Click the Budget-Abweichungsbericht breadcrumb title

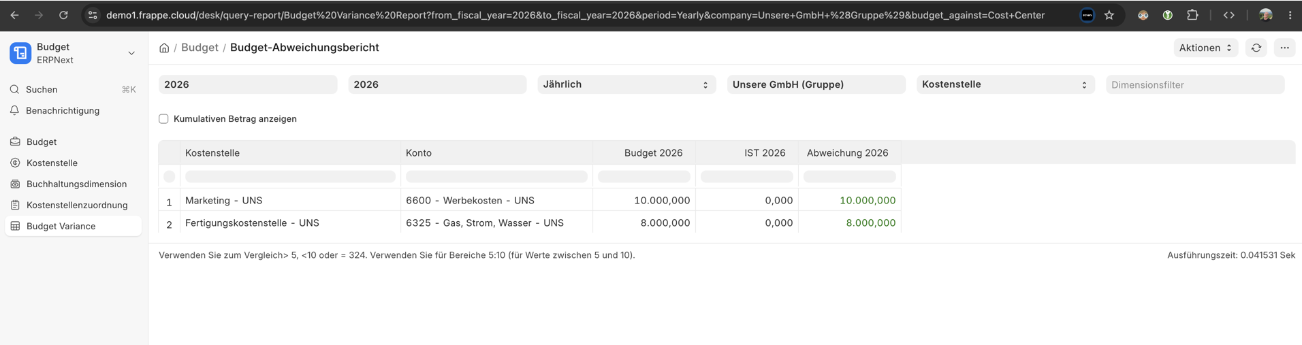pyautogui.click(x=304, y=48)
